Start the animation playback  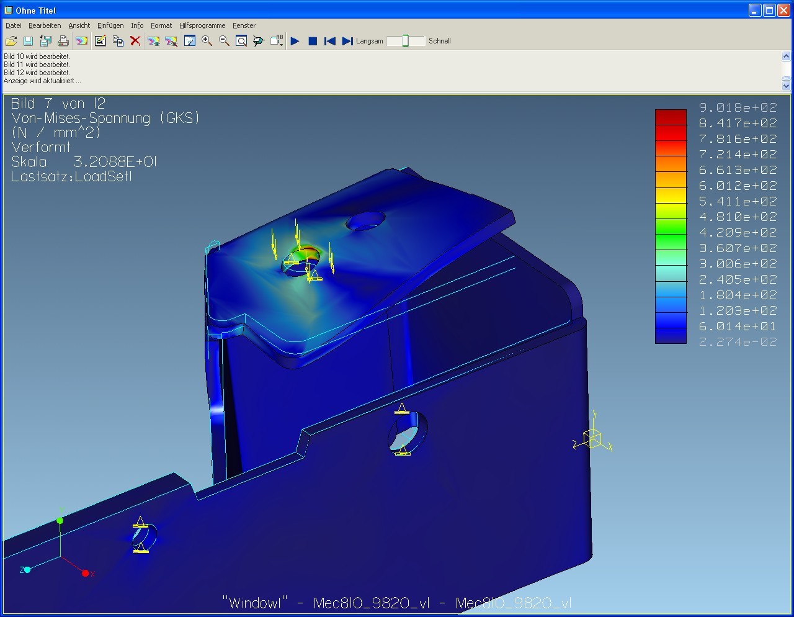[x=295, y=41]
